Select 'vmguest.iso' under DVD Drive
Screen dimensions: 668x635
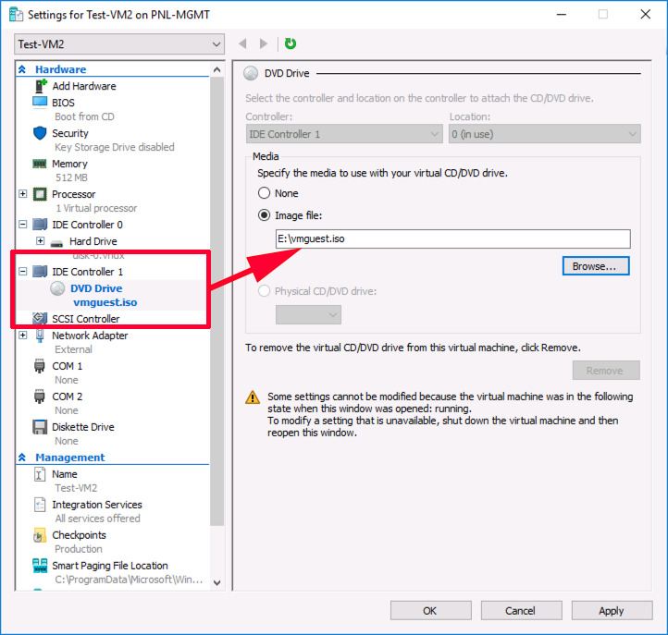105,302
